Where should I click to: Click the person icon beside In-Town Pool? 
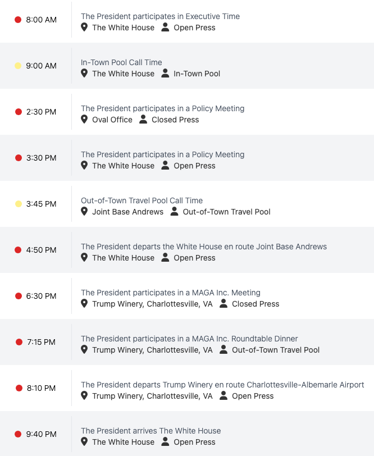[x=165, y=74]
